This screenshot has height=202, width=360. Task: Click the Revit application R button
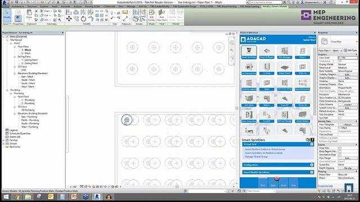4,3
